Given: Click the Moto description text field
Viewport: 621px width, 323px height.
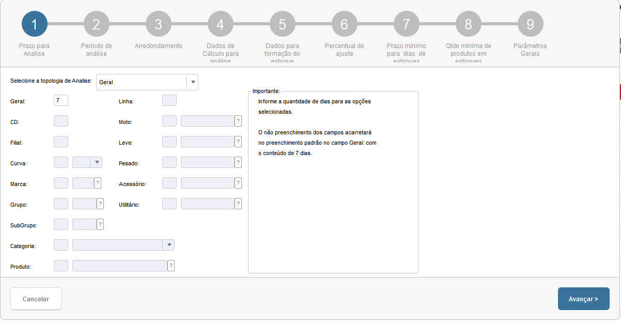Looking at the screenshot, I should pos(208,121).
